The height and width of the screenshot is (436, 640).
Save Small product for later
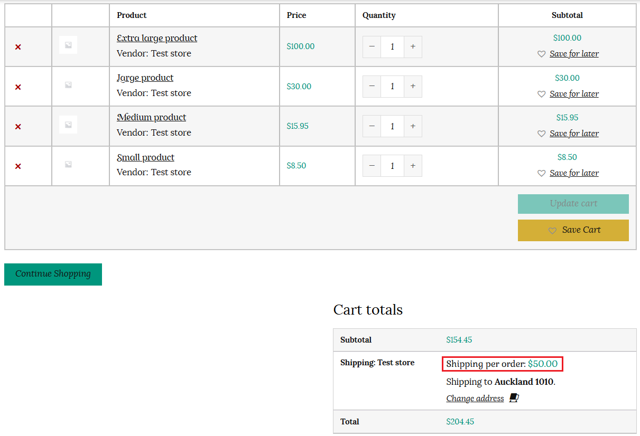click(x=574, y=173)
